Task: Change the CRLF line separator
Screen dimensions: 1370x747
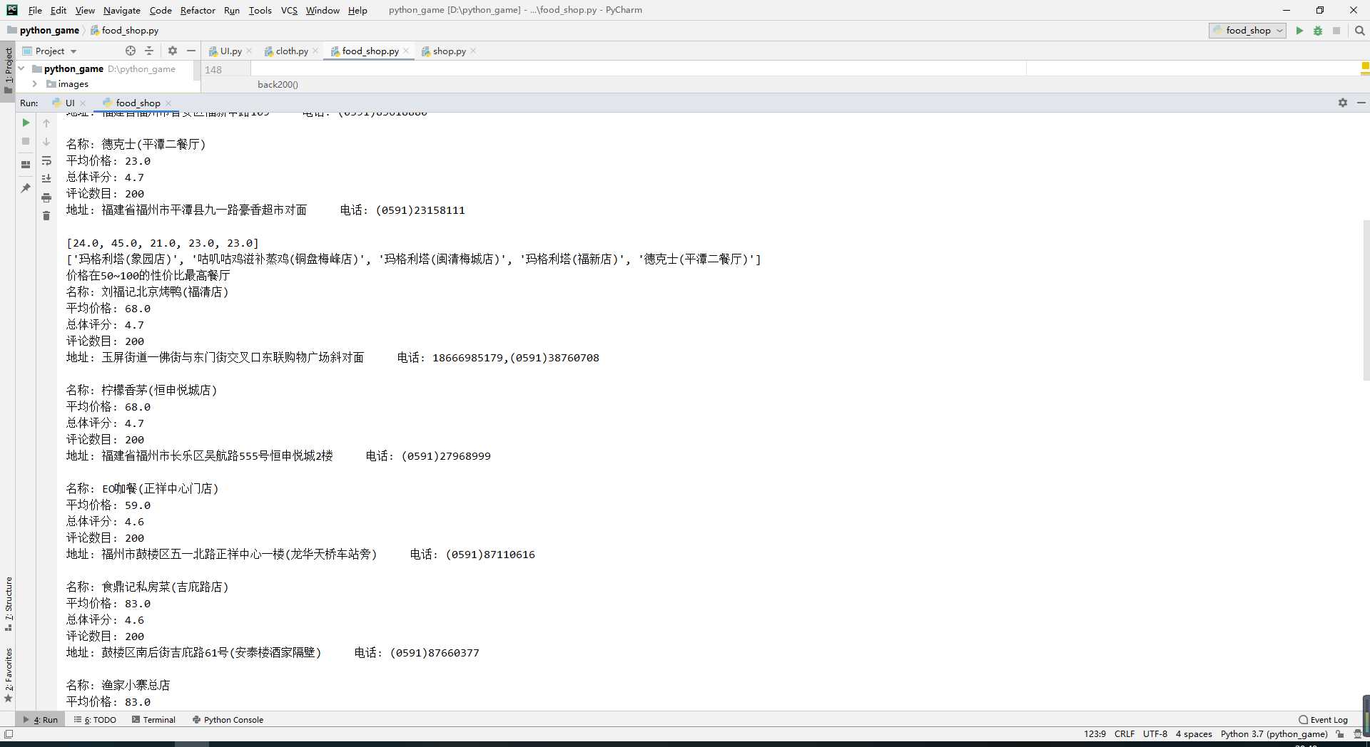Action: click(1125, 734)
